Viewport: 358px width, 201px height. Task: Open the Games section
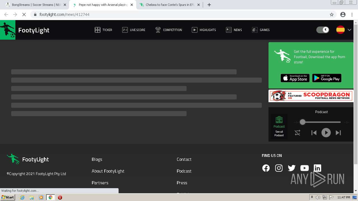(x=261, y=30)
